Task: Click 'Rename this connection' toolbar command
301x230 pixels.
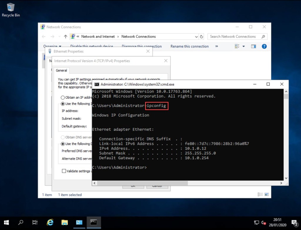Action: coord(189,46)
